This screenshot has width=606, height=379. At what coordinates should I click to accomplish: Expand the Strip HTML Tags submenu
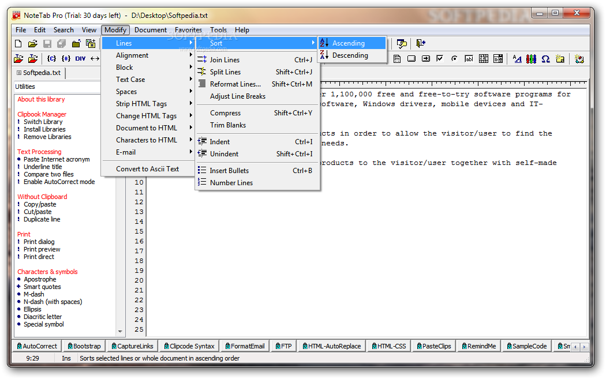coord(148,103)
